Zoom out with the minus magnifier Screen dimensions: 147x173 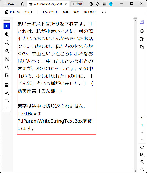[x=142, y=169]
